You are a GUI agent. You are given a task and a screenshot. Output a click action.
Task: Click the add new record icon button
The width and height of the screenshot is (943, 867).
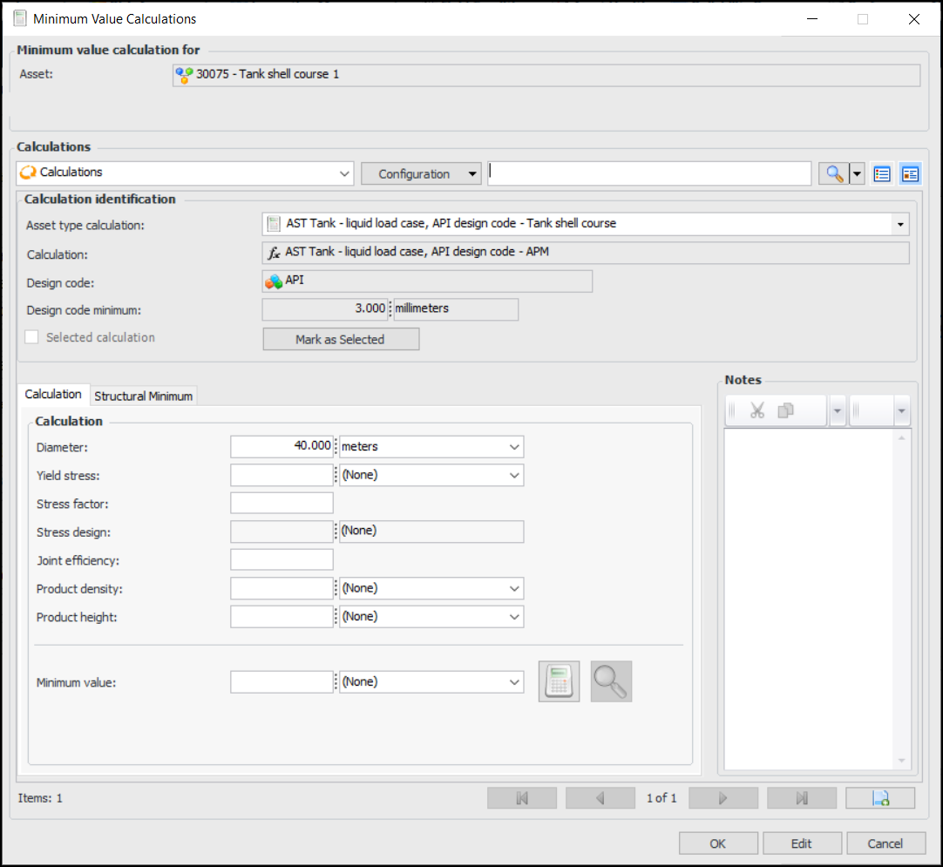[x=879, y=798]
